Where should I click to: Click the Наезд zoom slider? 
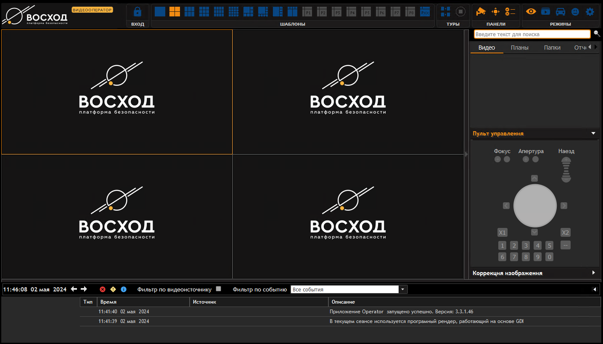(x=566, y=169)
